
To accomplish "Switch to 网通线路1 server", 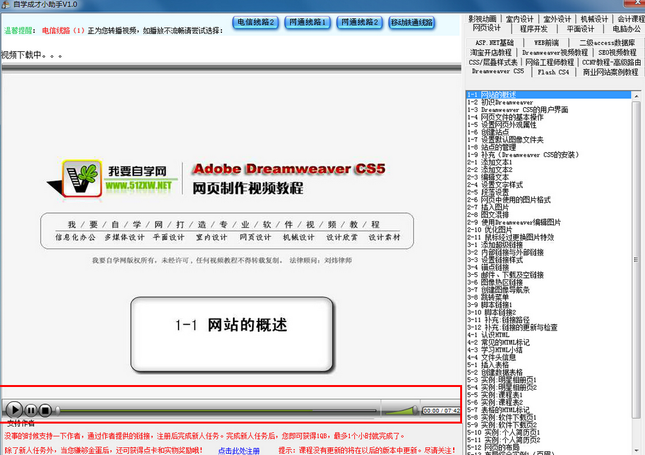I will pyautogui.click(x=307, y=22).
